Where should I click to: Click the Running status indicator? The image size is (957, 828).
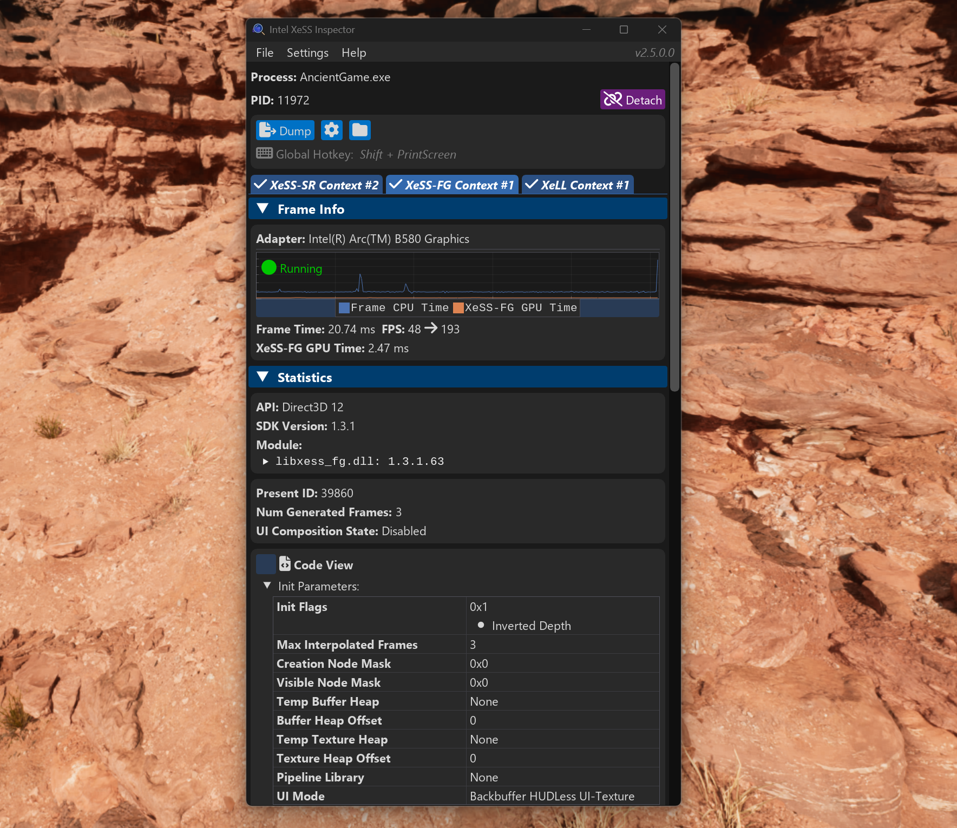click(270, 267)
